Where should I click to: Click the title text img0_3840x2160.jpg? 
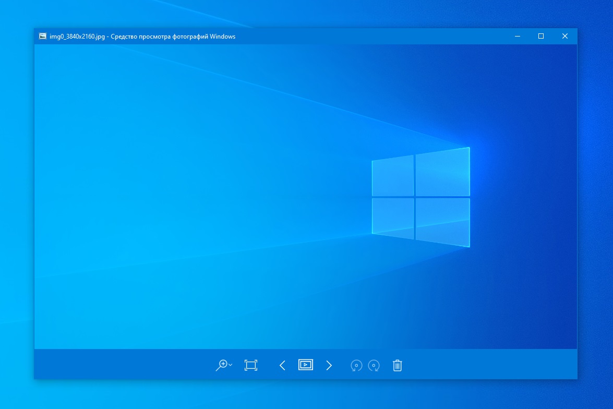tap(77, 37)
